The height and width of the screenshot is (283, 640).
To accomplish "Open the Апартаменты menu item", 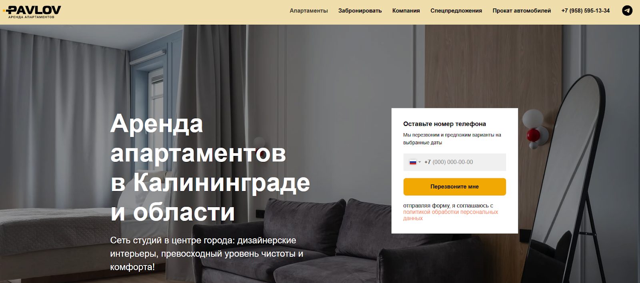I will tap(309, 11).
